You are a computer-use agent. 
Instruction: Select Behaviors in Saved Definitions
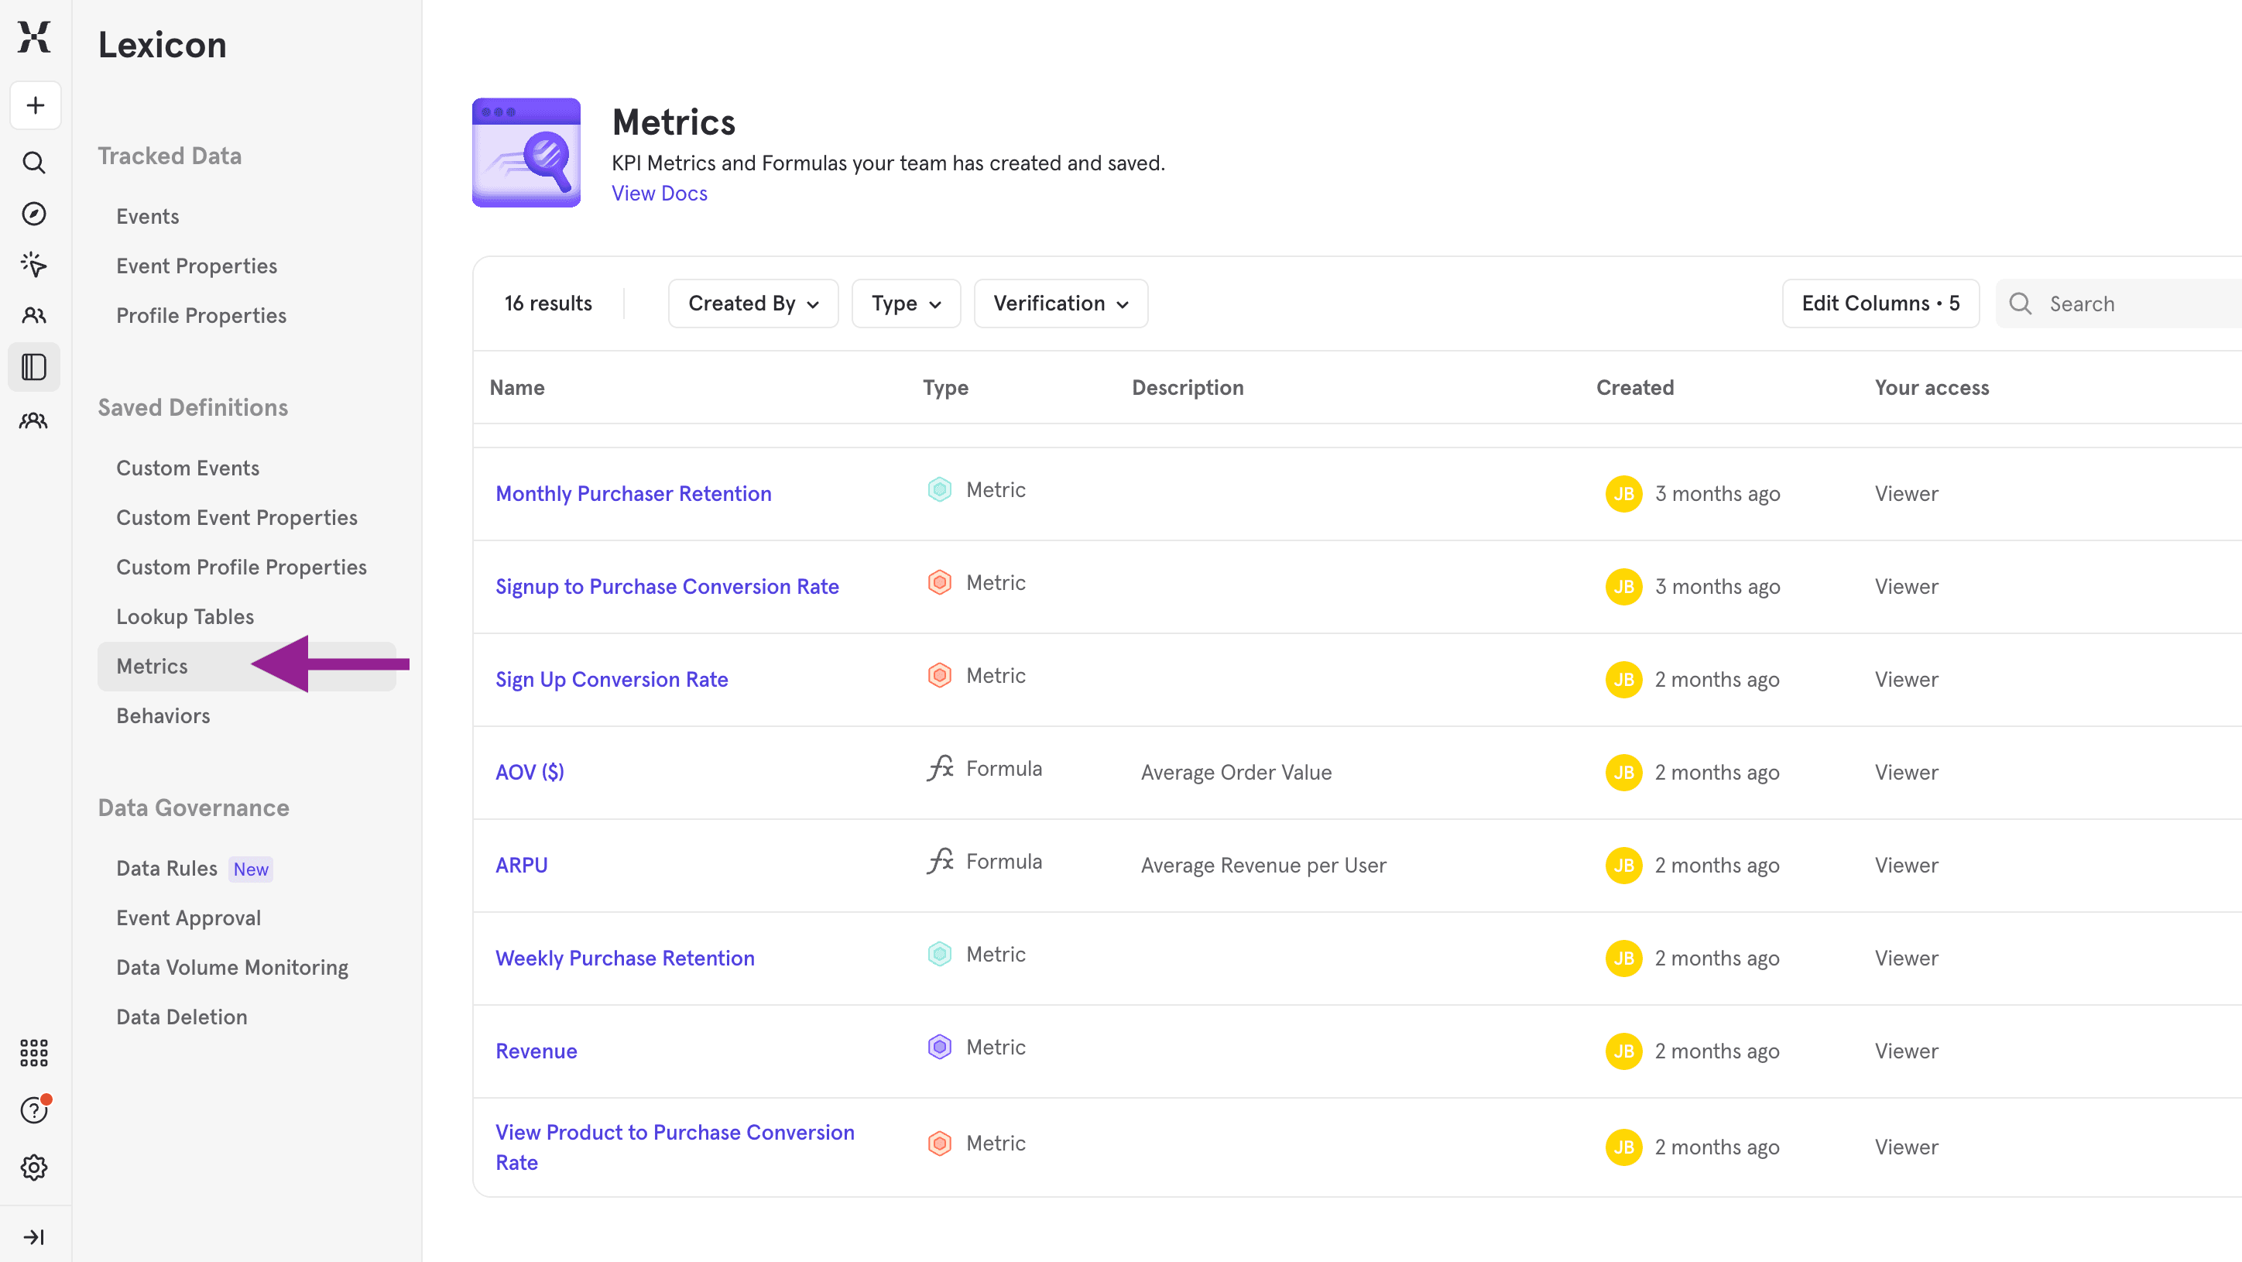tap(163, 715)
